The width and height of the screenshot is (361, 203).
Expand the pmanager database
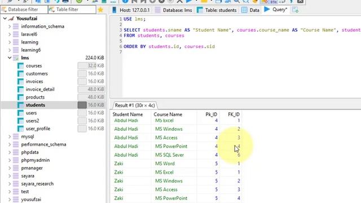[10, 168]
